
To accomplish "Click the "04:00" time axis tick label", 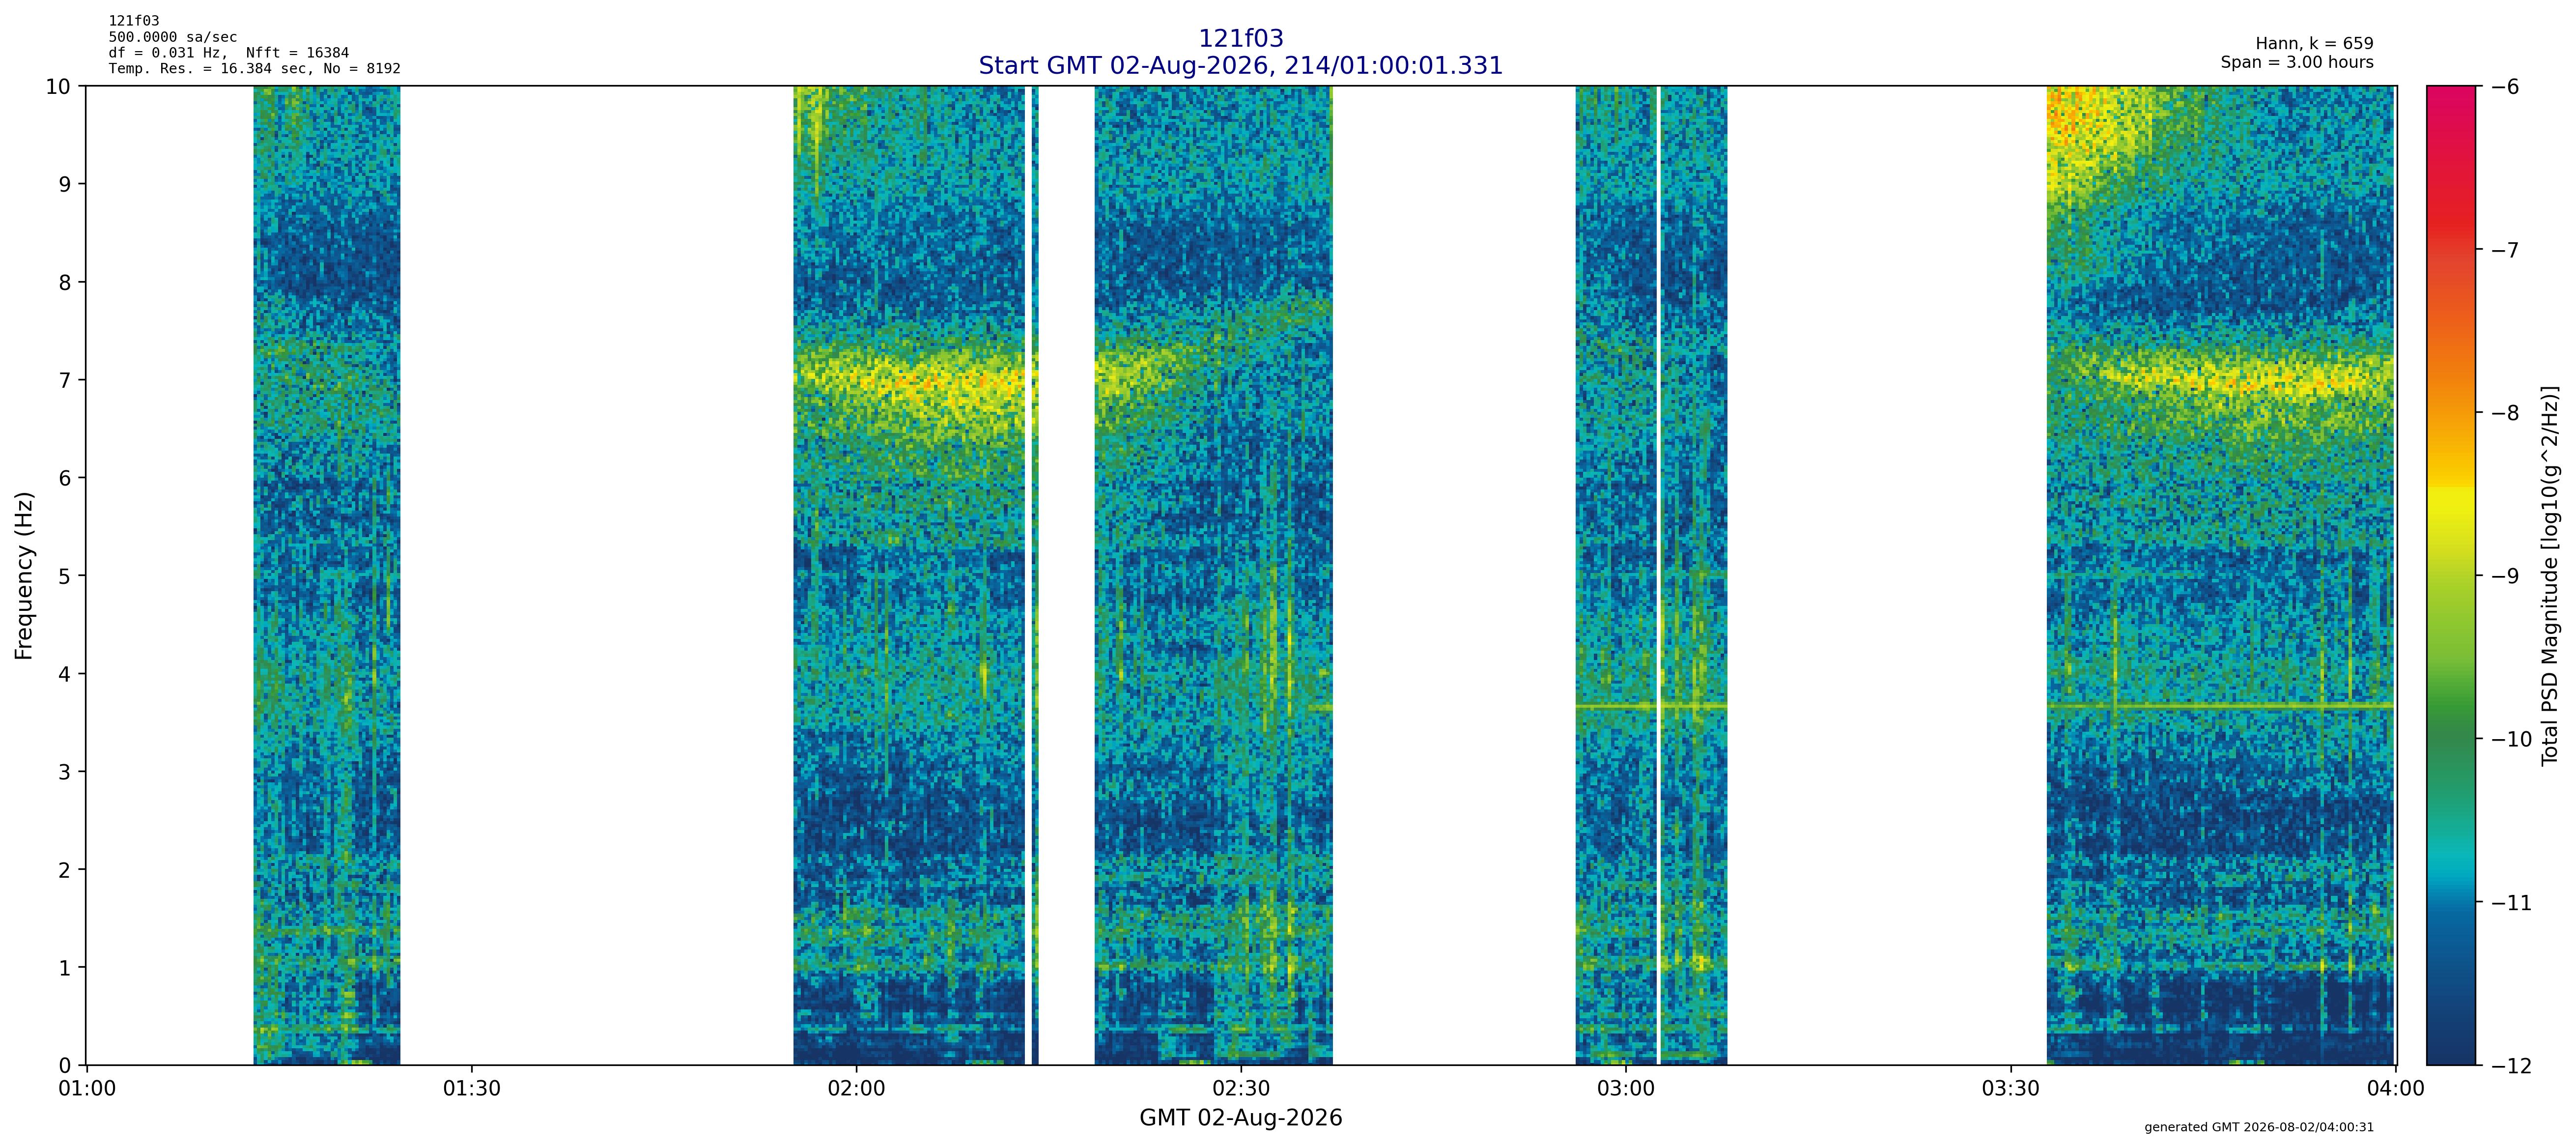I will (x=2395, y=1088).
